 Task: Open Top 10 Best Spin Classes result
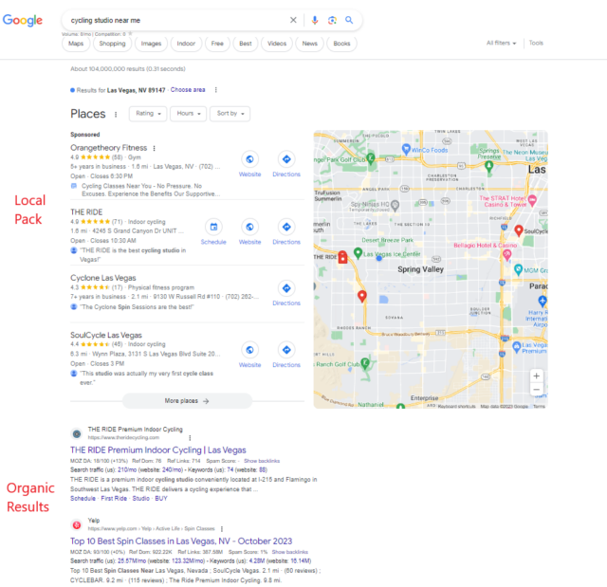[x=181, y=541]
